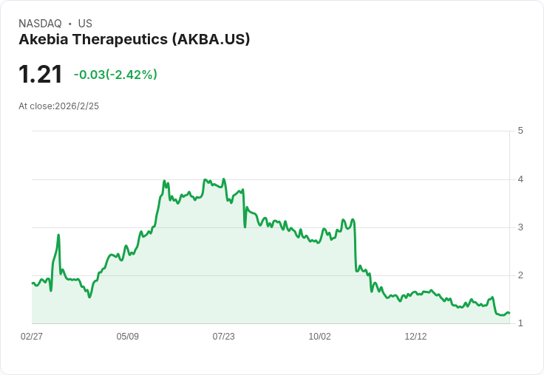The image size is (544, 375).
Task: Click the 12/12 date axis label
Action: 415,336
